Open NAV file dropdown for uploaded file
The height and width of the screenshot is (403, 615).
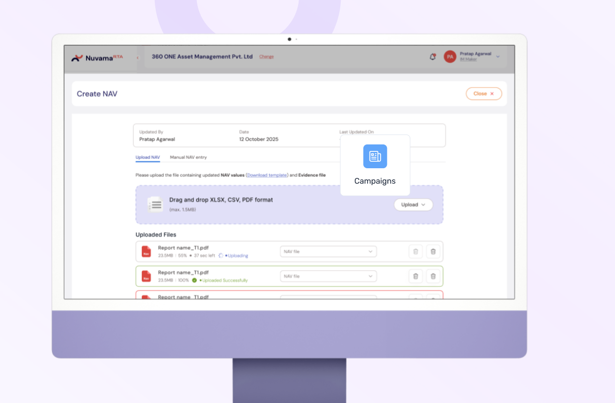pyautogui.click(x=328, y=276)
